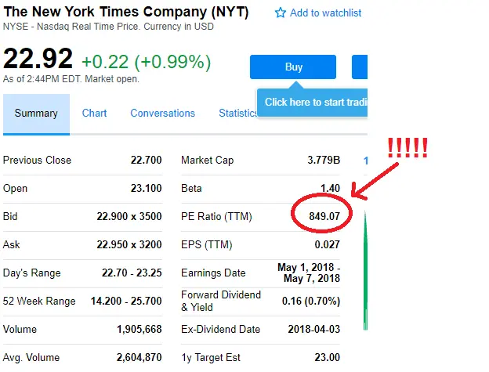The height and width of the screenshot is (372, 489).
Task: Add NYT to watchlist link
Action: click(x=325, y=13)
